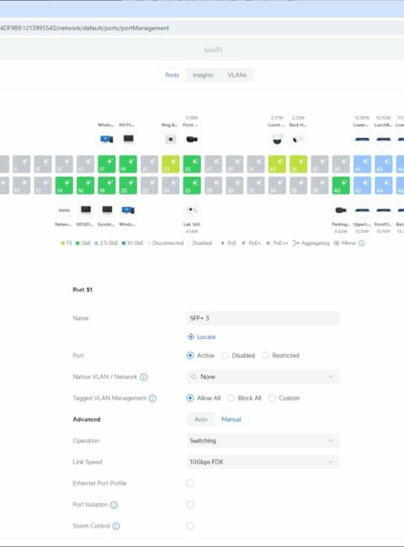Click the Locate link

(202, 337)
